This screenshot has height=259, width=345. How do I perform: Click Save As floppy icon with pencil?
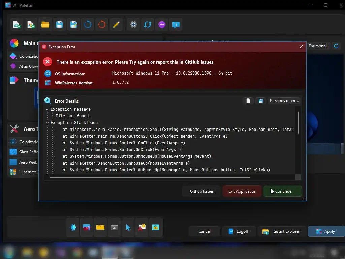coord(73,24)
